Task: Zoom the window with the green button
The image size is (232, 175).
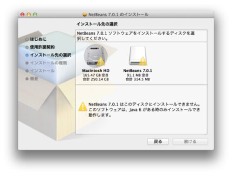Action: 35,14
